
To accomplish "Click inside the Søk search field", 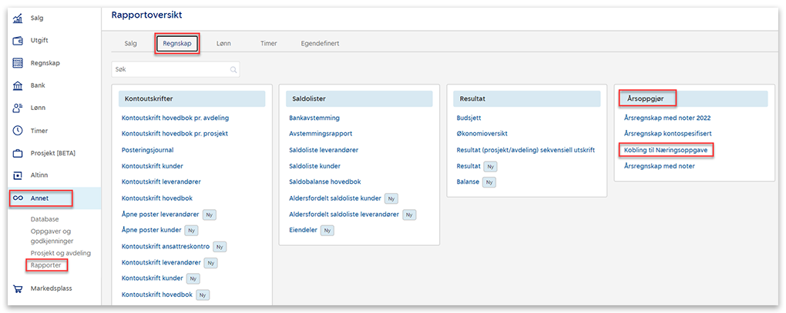I will click(x=170, y=69).
